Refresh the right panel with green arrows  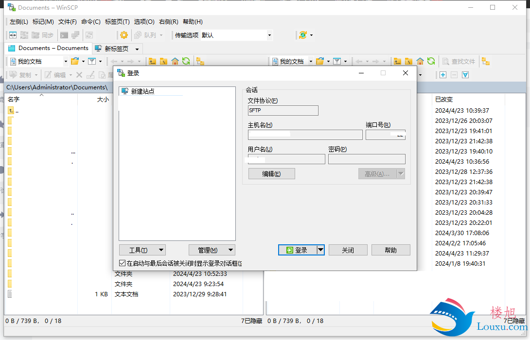pyautogui.click(x=431, y=62)
